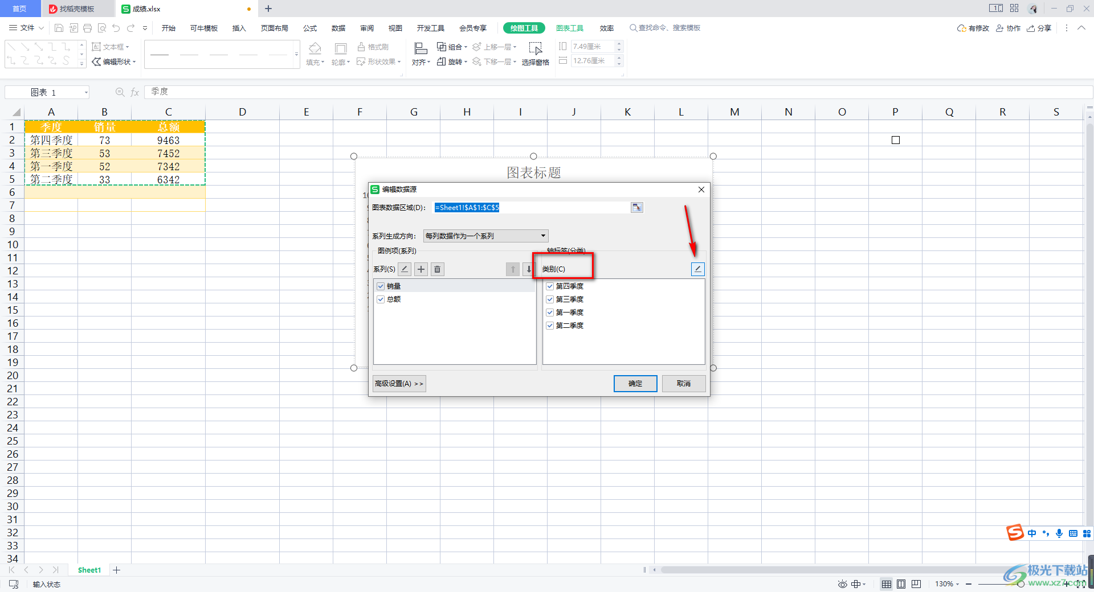Open the 开始 ribbon tab

[x=168, y=28]
